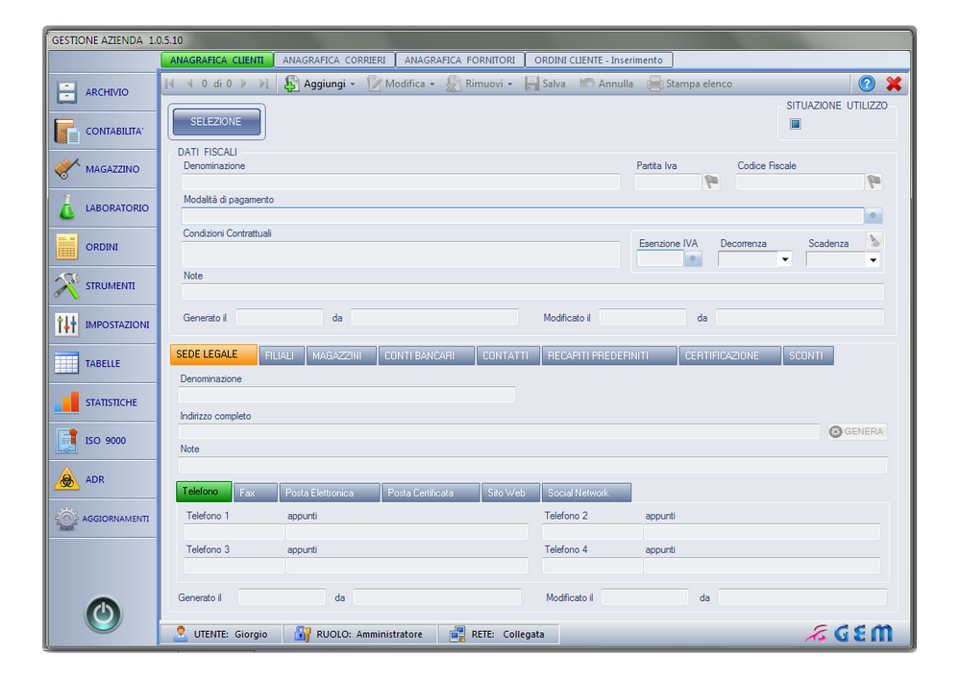The height and width of the screenshot is (679, 961).
Task: Click the power button at bottom left
Action: point(104,615)
